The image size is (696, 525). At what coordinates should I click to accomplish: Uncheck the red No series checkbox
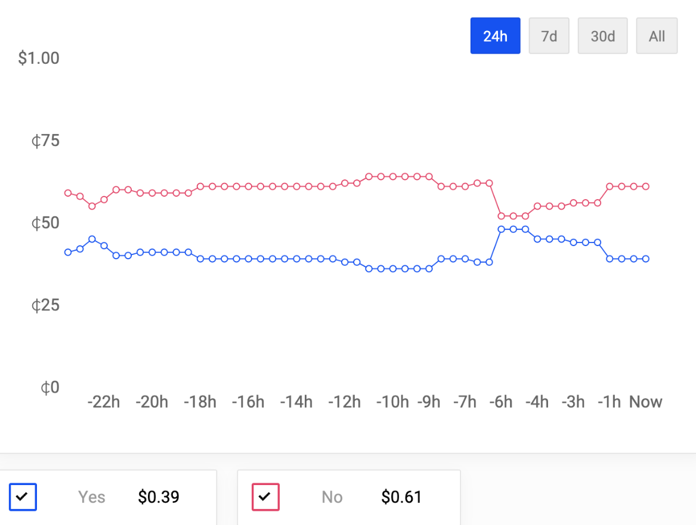[x=265, y=497]
